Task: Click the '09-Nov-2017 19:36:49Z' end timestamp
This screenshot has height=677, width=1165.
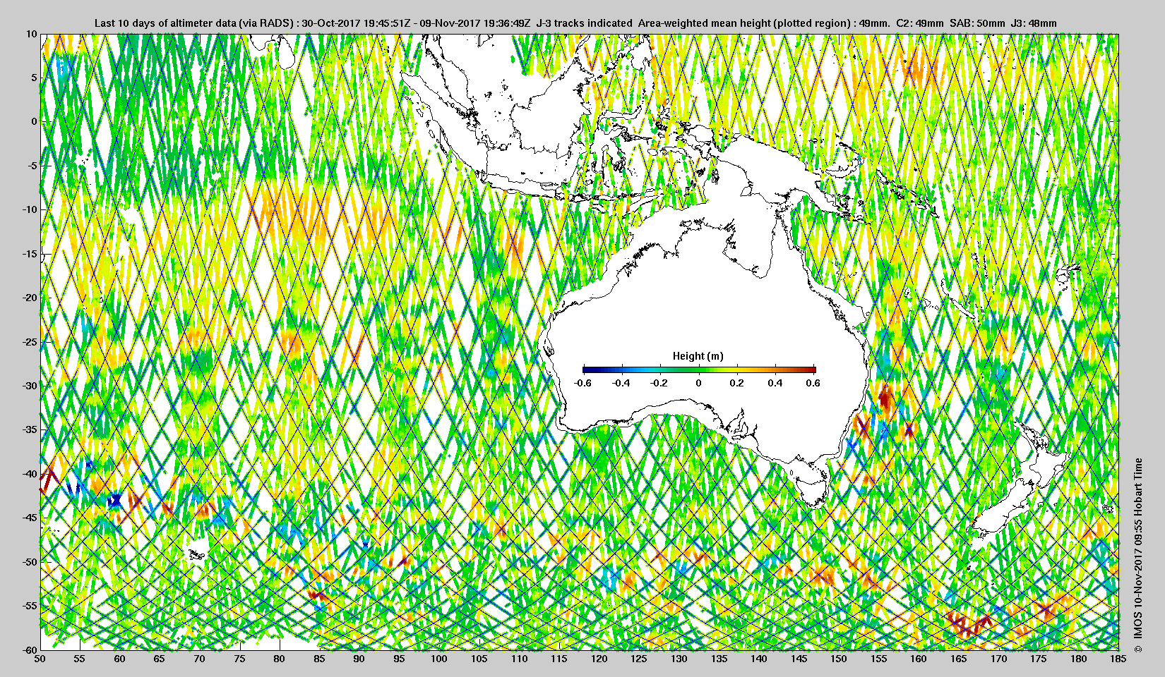Action: coord(475,23)
